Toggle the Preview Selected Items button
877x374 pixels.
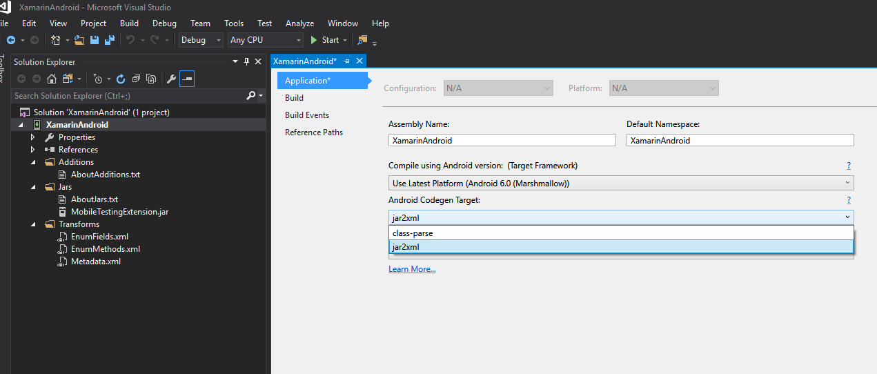[187, 79]
